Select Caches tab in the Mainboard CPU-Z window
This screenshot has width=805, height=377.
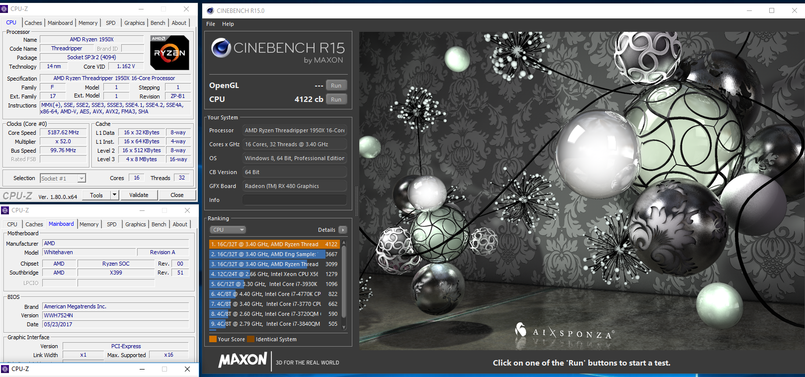click(34, 224)
